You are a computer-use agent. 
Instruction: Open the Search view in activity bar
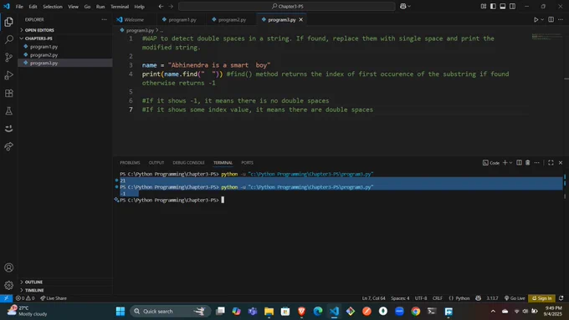tap(8, 39)
